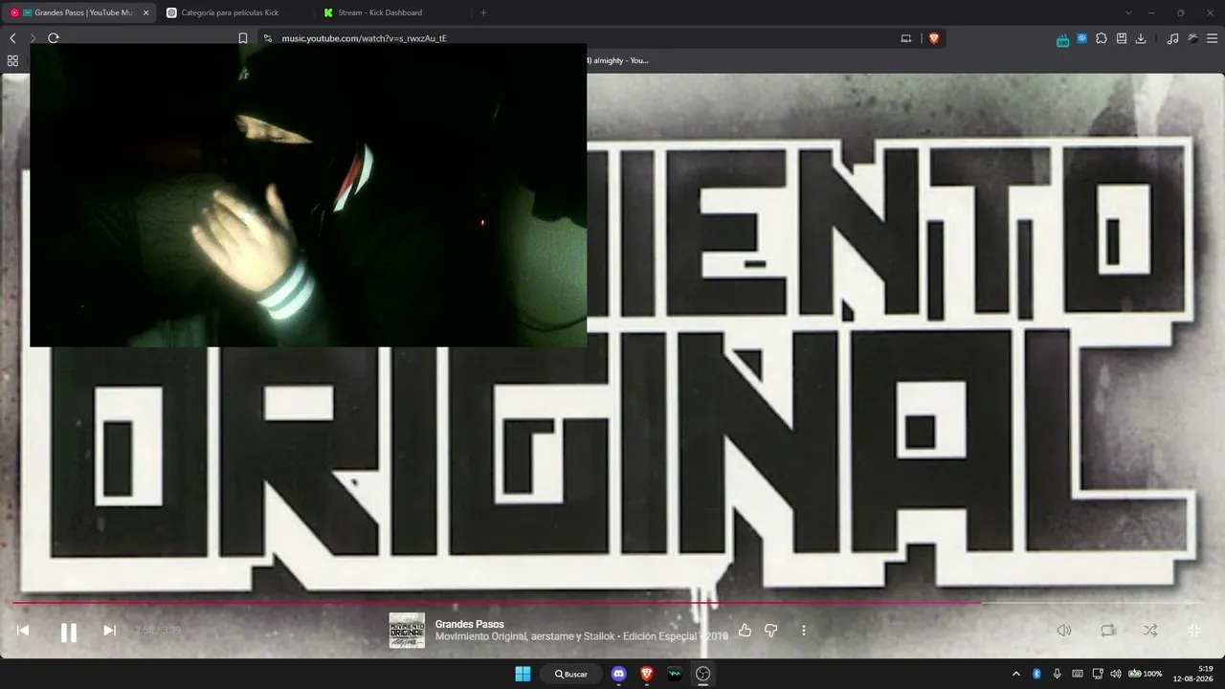Screen dimensions: 1225x689
Task: Open the almighty - You... bookmark
Action: click(x=616, y=60)
